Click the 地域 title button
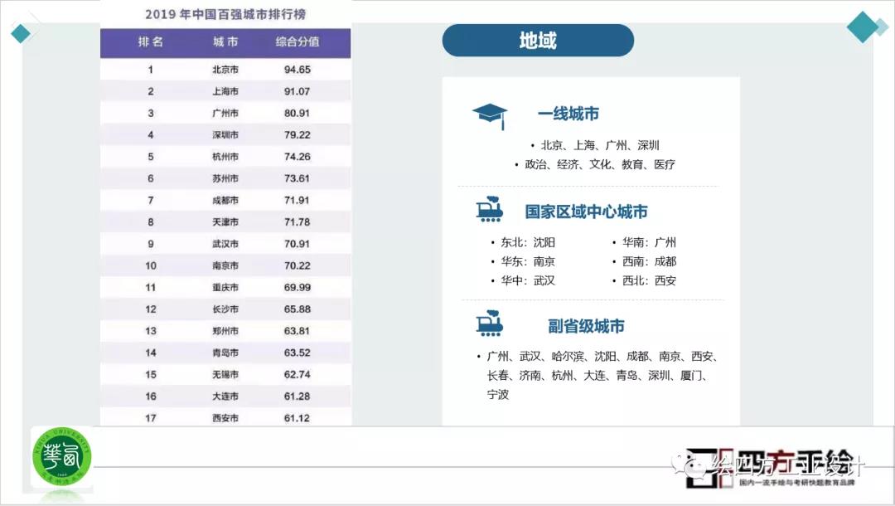 point(538,41)
